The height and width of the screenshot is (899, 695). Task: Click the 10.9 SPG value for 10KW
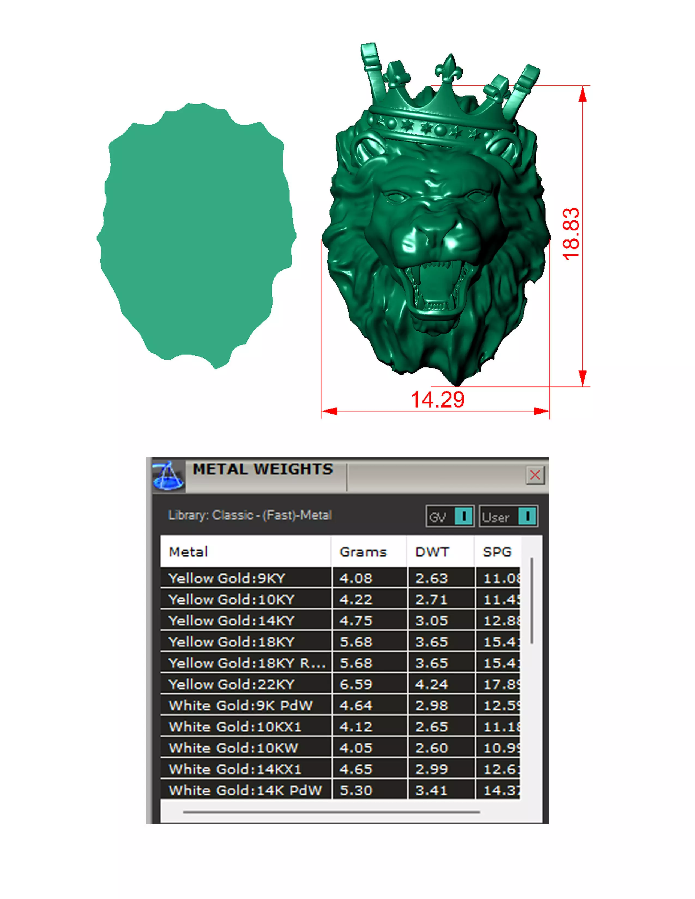tap(501, 748)
